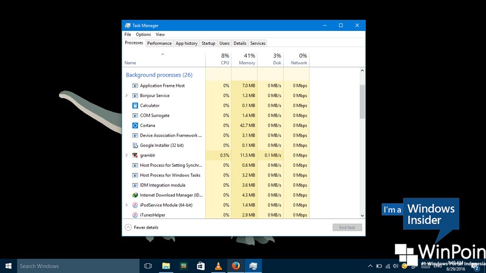Expand the iPodService Module process group

click(126, 205)
